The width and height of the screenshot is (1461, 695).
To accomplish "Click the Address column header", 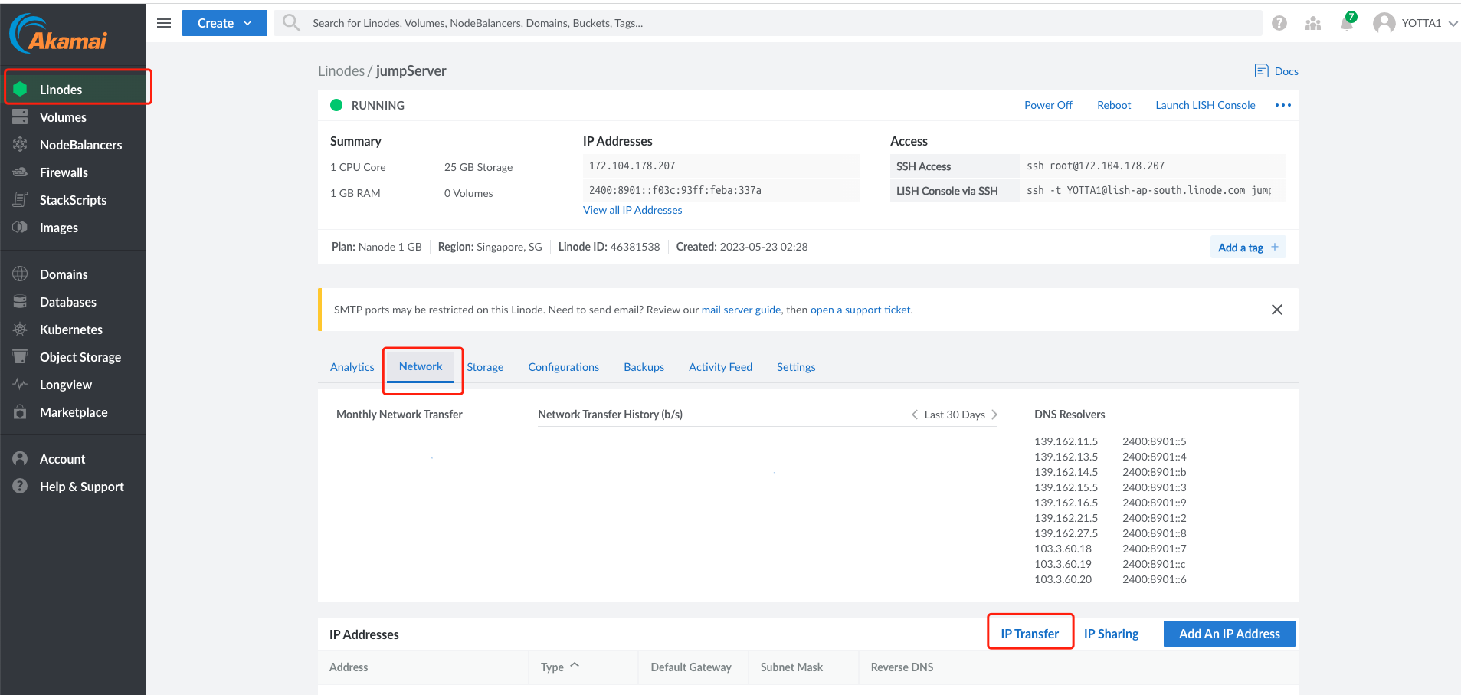I will (349, 667).
